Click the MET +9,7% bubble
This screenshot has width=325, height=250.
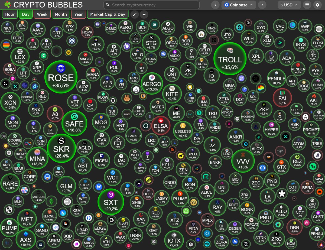coord(27,218)
